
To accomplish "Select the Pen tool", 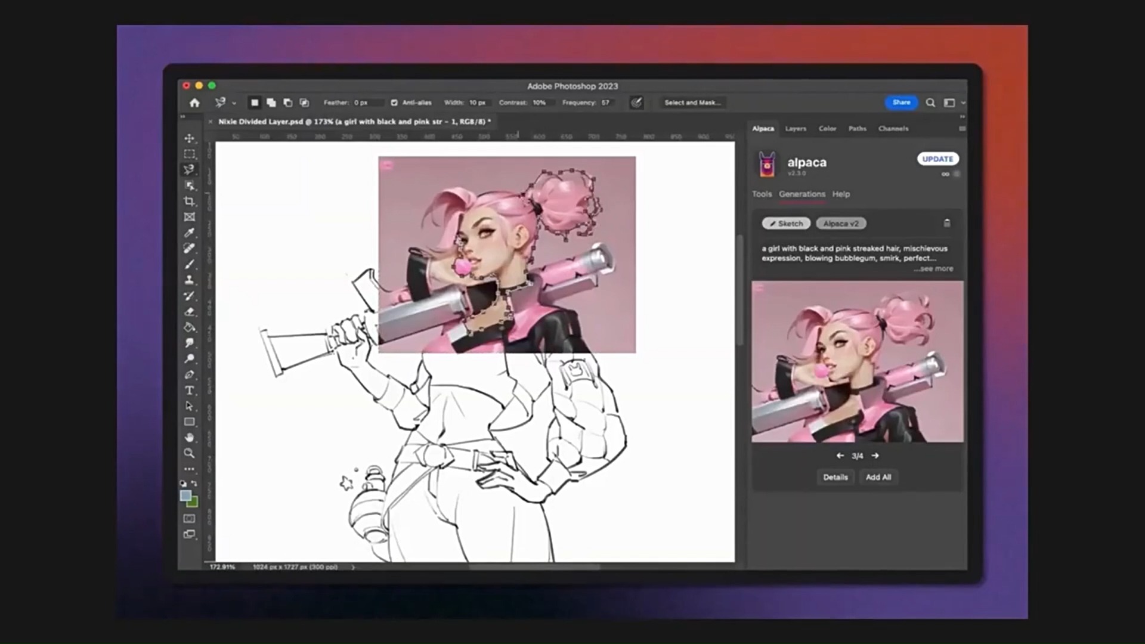I will [x=190, y=374].
